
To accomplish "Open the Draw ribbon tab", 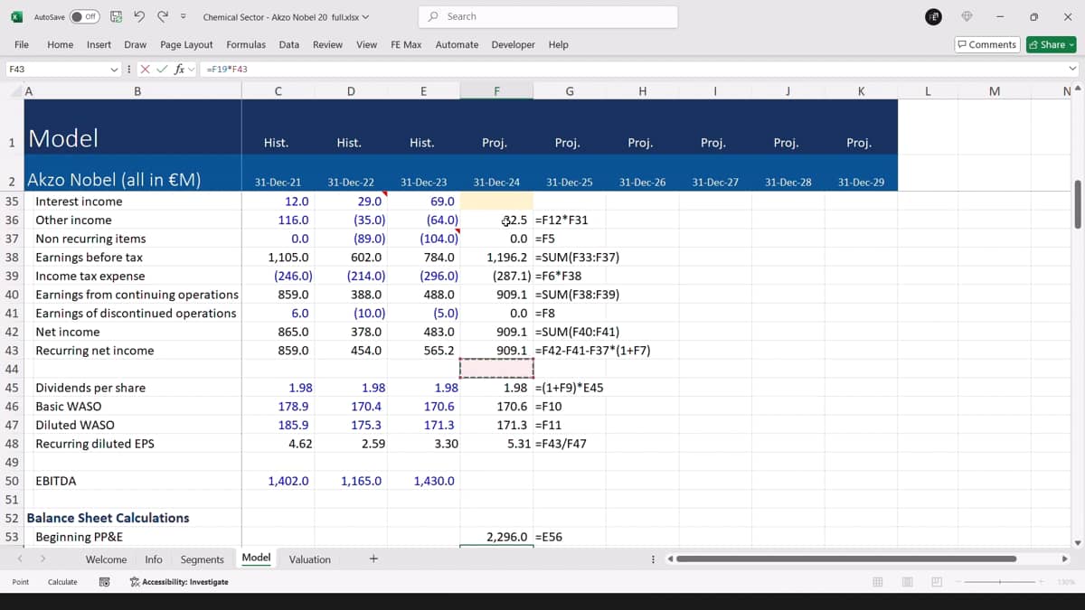I will (x=136, y=44).
